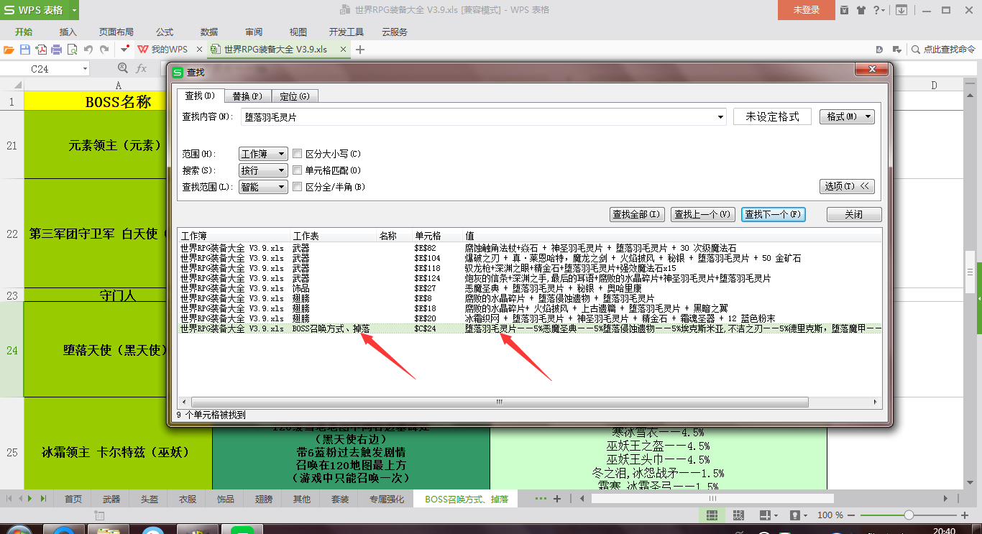The width and height of the screenshot is (982, 534).
Task: Click the 未登录 login button
Action: tap(807, 10)
